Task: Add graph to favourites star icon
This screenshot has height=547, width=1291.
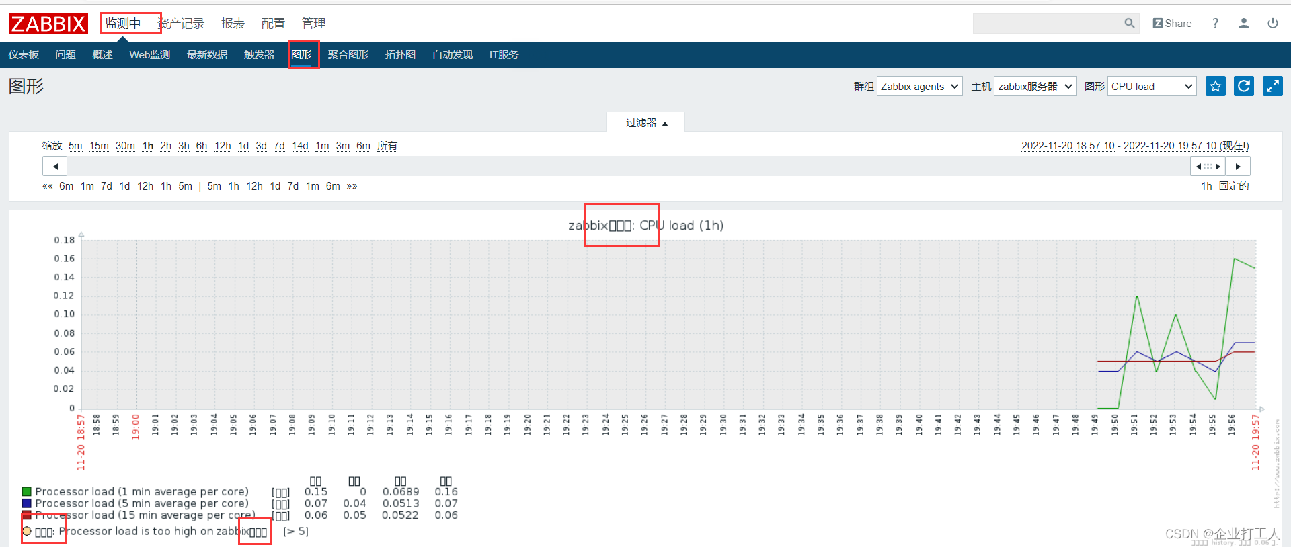Action: 1216,86
